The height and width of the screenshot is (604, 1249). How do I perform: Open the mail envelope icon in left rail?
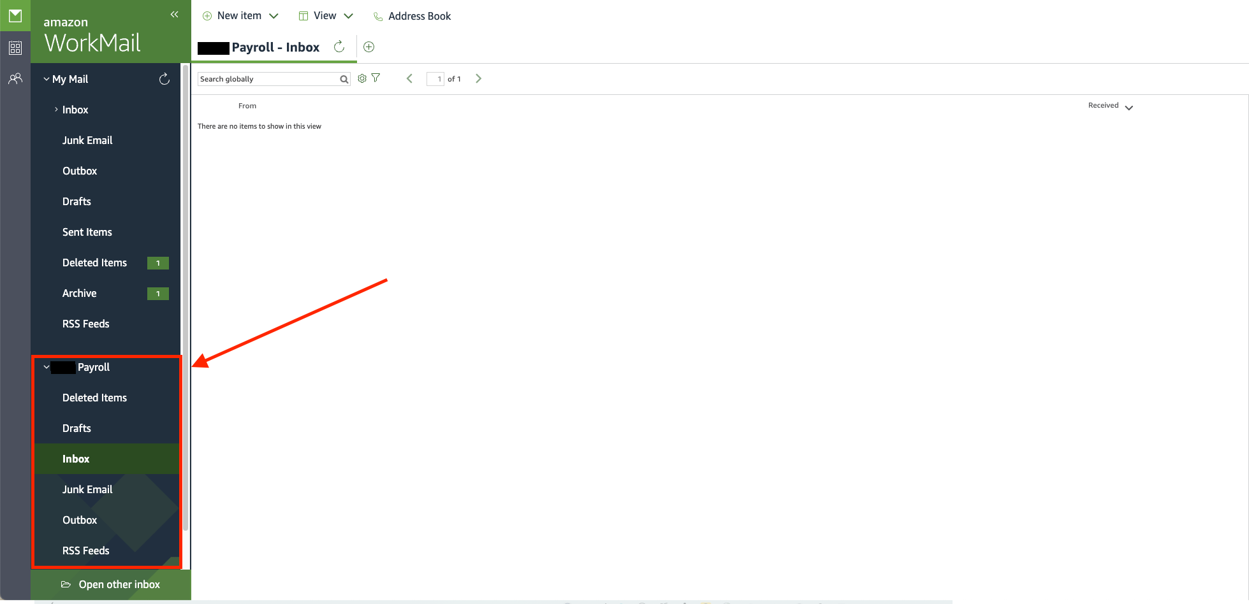point(15,15)
